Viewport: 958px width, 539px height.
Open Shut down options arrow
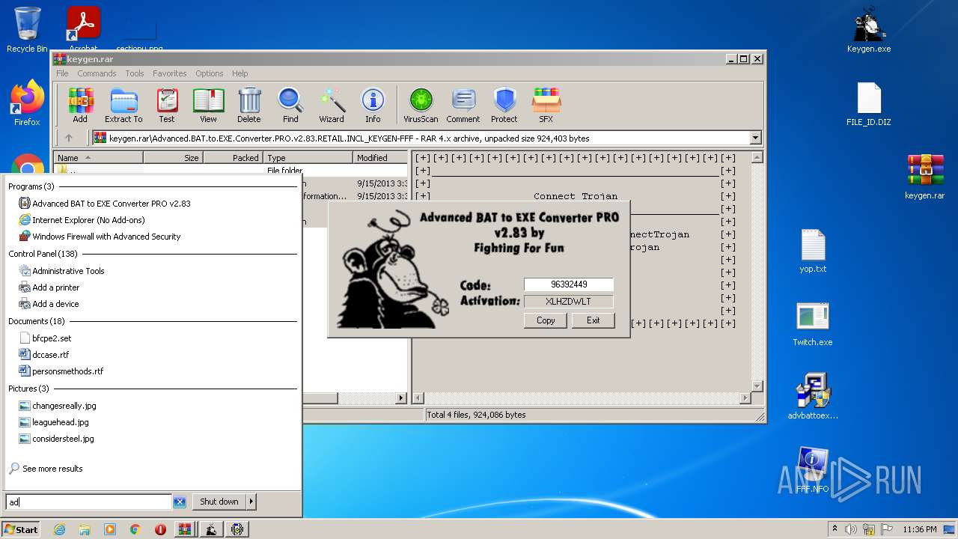click(x=251, y=502)
